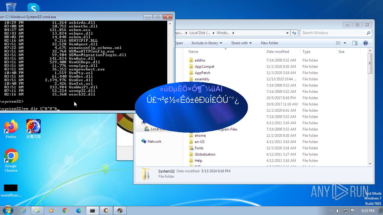Image resolution: width=383 pixels, height=215 pixels.
Task: Expand the arrow after Windows breadcrumb
Action: pyautogui.click(x=233, y=33)
